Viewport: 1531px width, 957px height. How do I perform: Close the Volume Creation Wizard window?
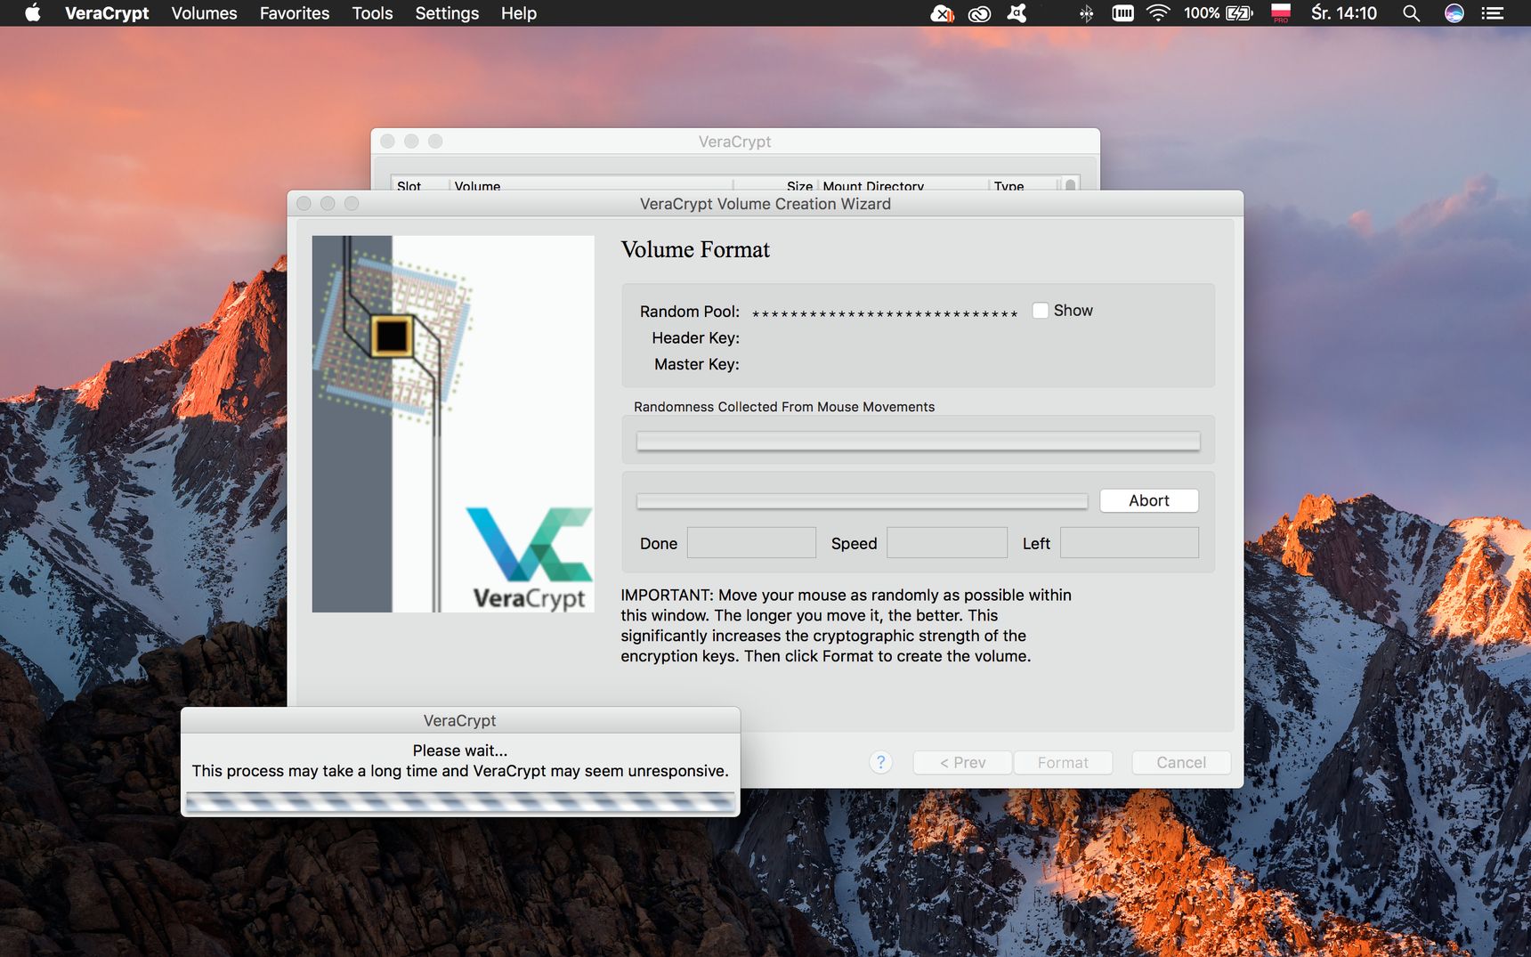(304, 204)
